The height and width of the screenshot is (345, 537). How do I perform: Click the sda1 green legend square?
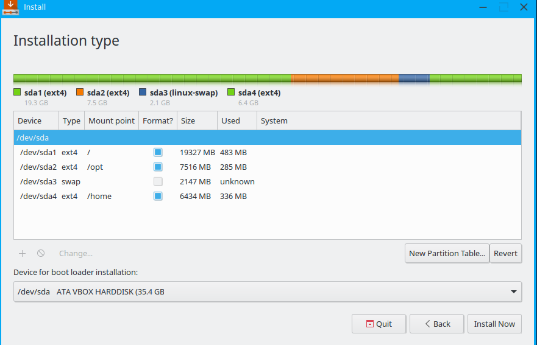[x=17, y=92]
